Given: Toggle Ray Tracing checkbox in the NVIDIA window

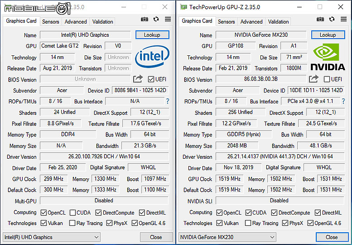Looking at the screenshot, I should tap(248, 223).
